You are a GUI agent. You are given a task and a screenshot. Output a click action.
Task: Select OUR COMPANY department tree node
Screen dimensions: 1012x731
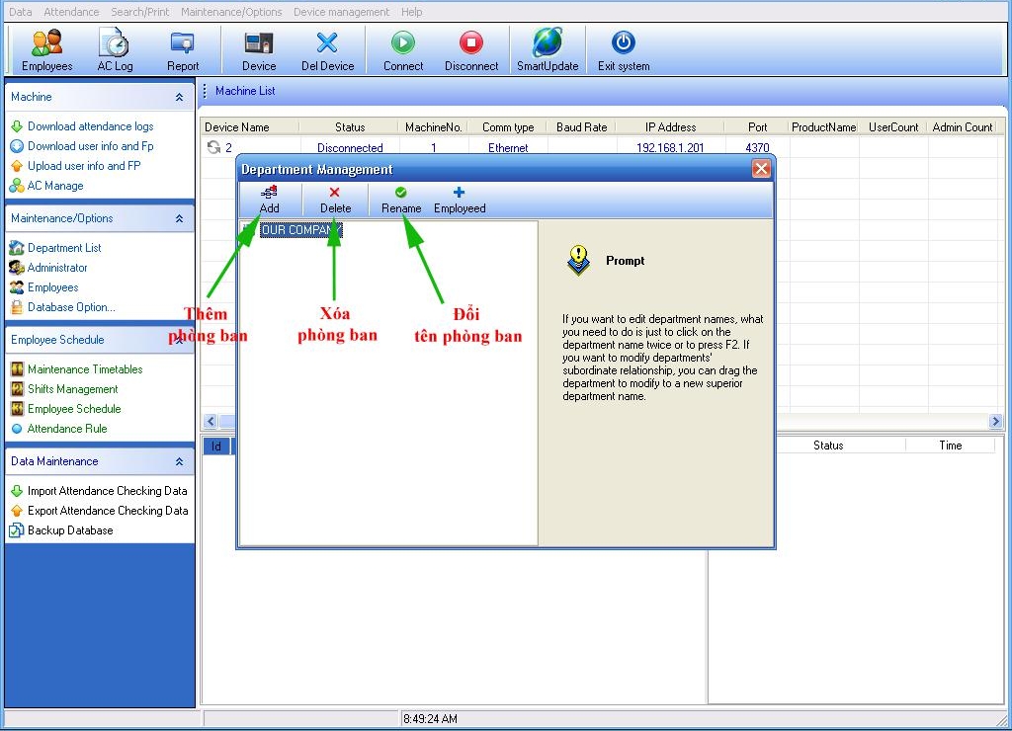point(300,230)
